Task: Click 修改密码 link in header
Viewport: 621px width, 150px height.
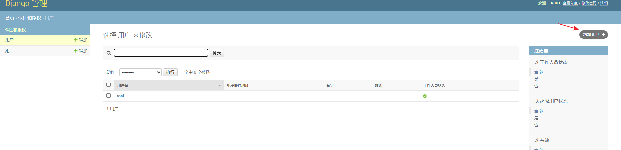Action: pos(589,3)
